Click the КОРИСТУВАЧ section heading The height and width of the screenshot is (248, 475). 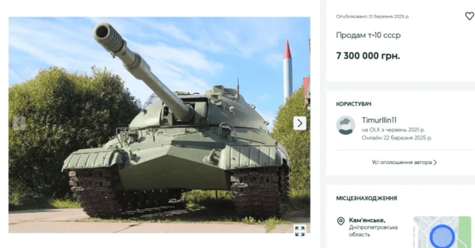coord(354,104)
